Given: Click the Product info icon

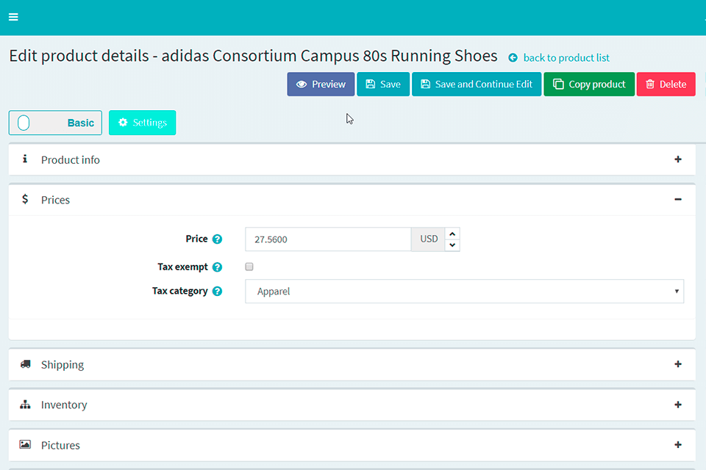Looking at the screenshot, I should [x=26, y=159].
